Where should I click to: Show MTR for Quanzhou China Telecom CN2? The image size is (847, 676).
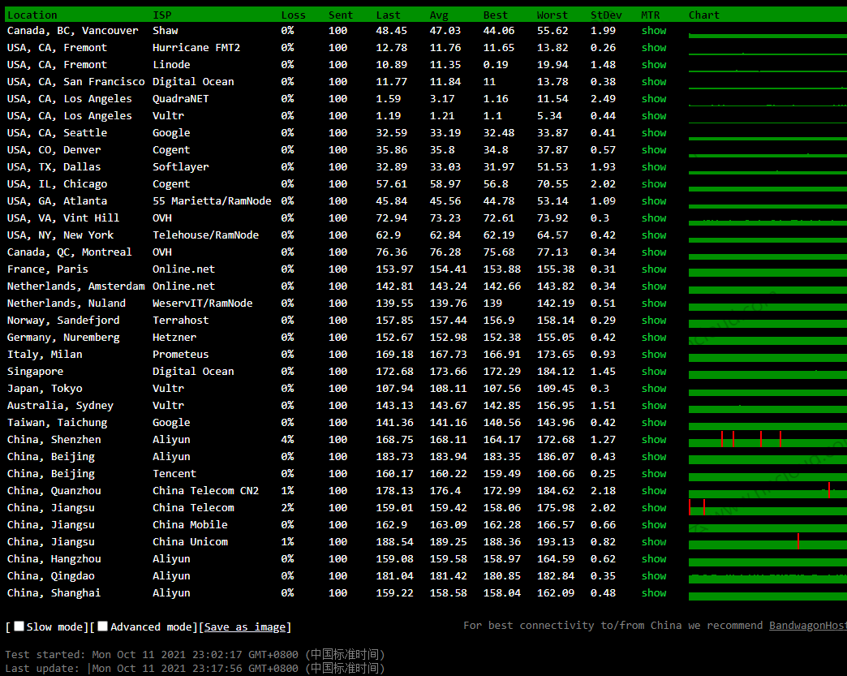[654, 491]
